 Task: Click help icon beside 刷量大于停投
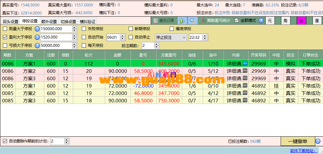click(x=37, y=29)
